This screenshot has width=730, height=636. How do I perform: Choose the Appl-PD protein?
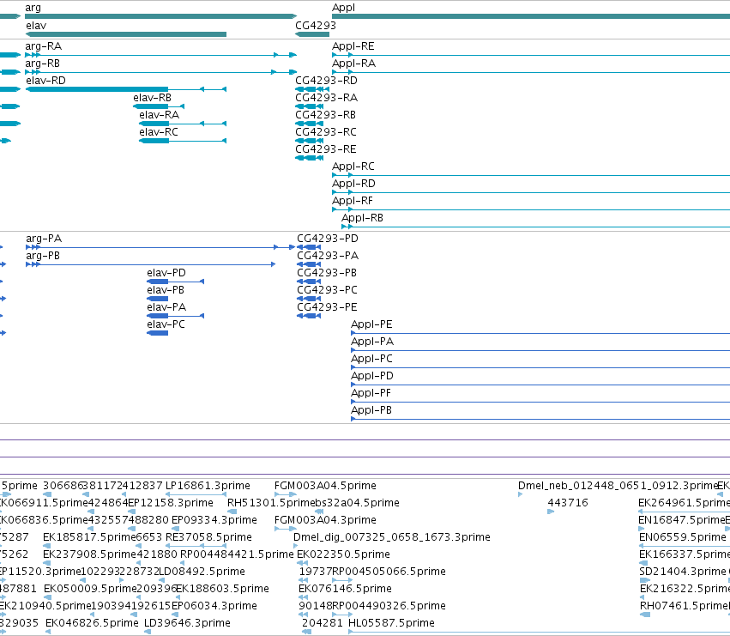(x=372, y=376)
